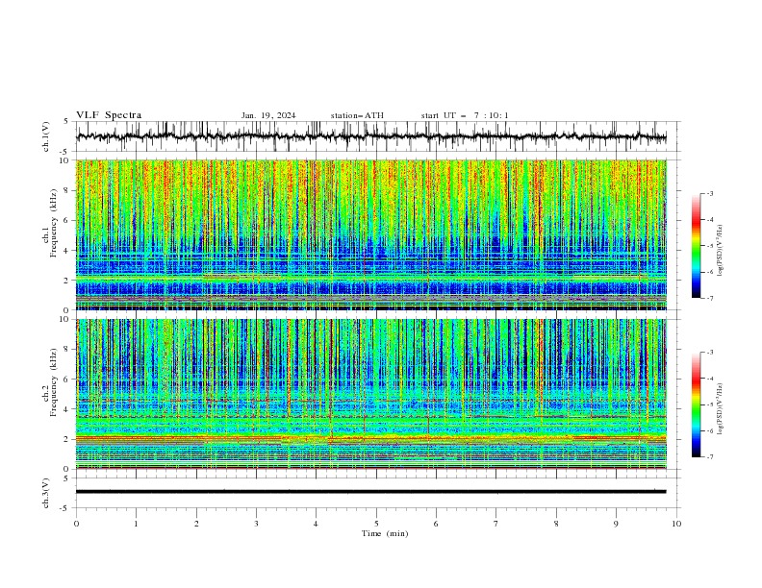Click the "ch.1(V)" waveform axis label

coord(46,136)
